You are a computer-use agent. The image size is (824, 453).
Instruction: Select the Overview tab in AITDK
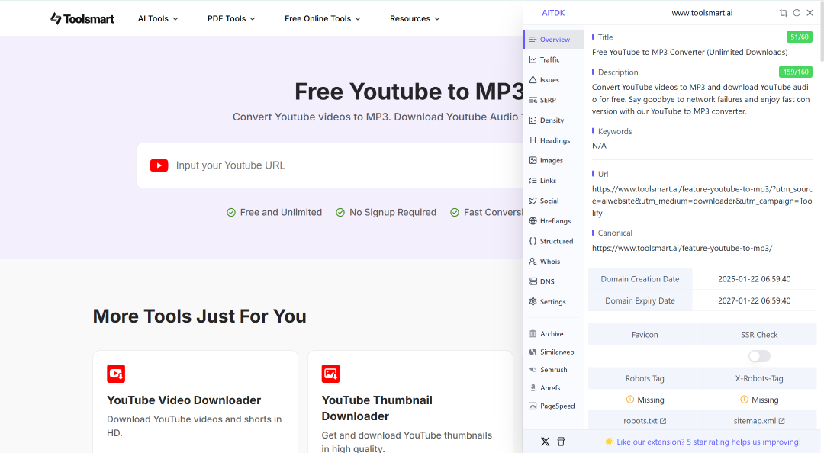click(554, 40)
